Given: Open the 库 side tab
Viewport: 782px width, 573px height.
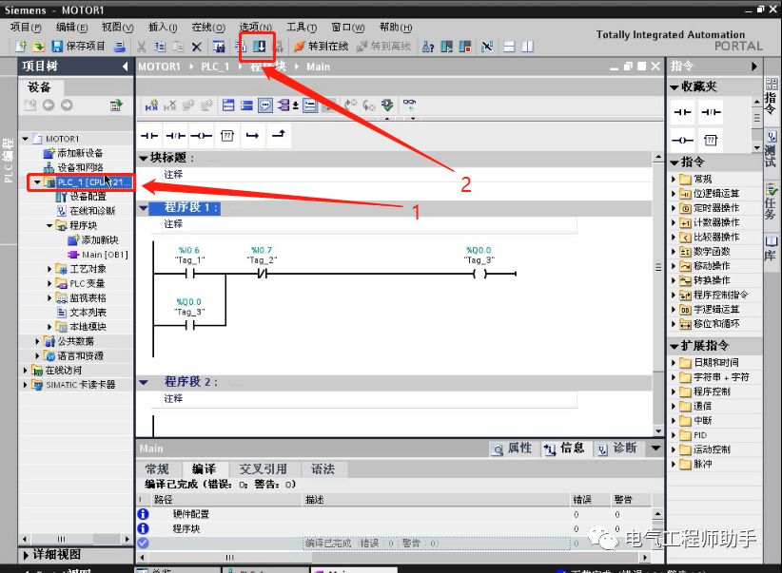Looking at the screenshot, I should click(771, 248).
